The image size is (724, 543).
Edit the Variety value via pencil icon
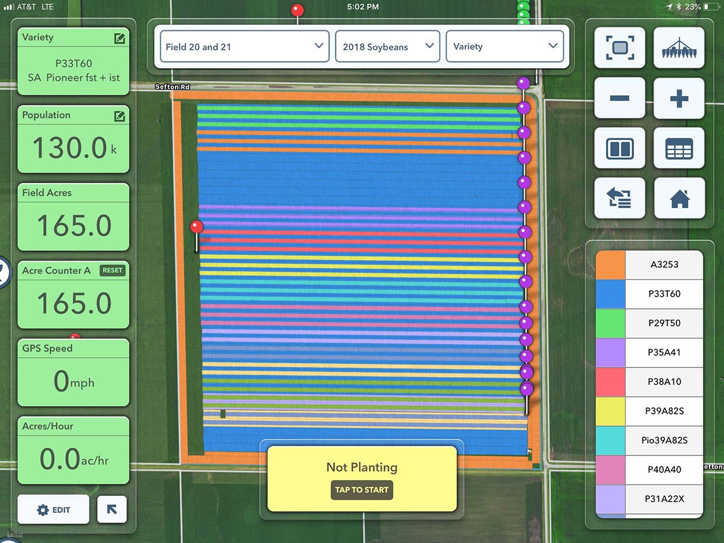121,37
